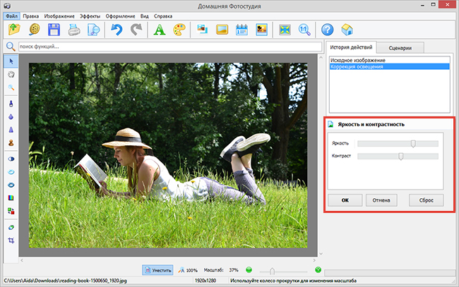Switch to the История действий tab
Screen dimensions: 459x287
(351, 47)
